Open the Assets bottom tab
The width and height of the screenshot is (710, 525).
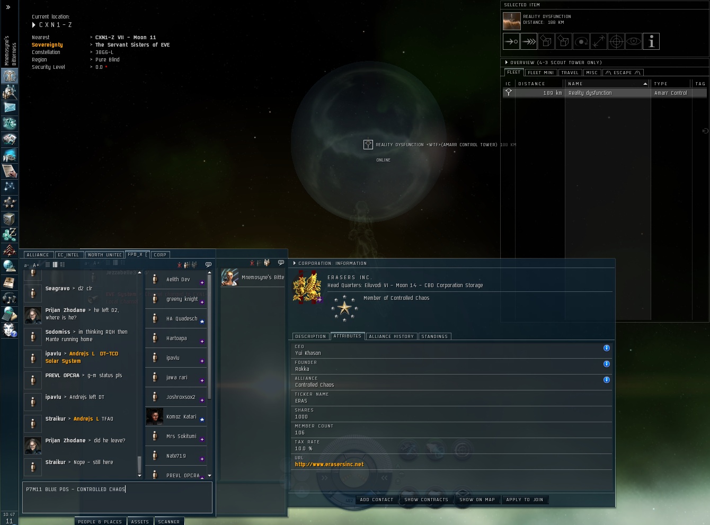click(x=140, y=521)
